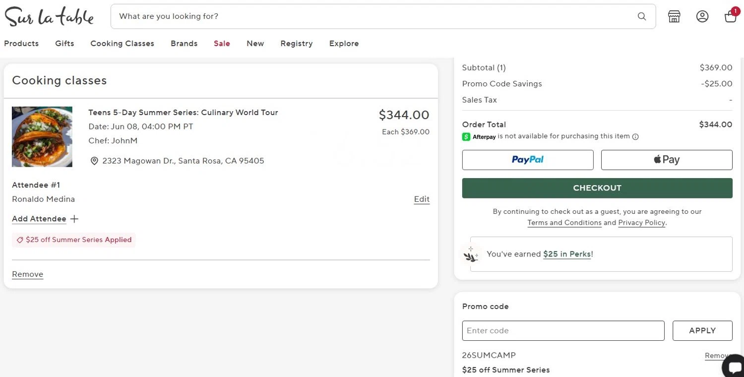Click Add Attendee link
Viewport: 744px width, 377px height.
39,219
